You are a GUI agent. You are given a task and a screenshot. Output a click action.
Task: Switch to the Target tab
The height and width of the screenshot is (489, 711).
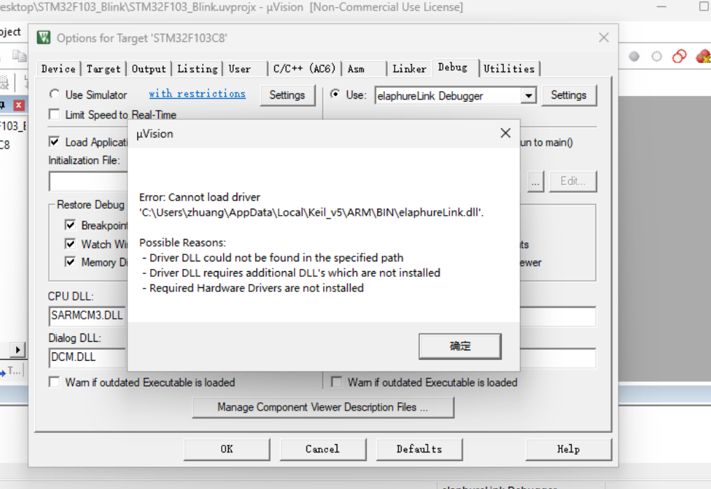click(x=104, y=69)
